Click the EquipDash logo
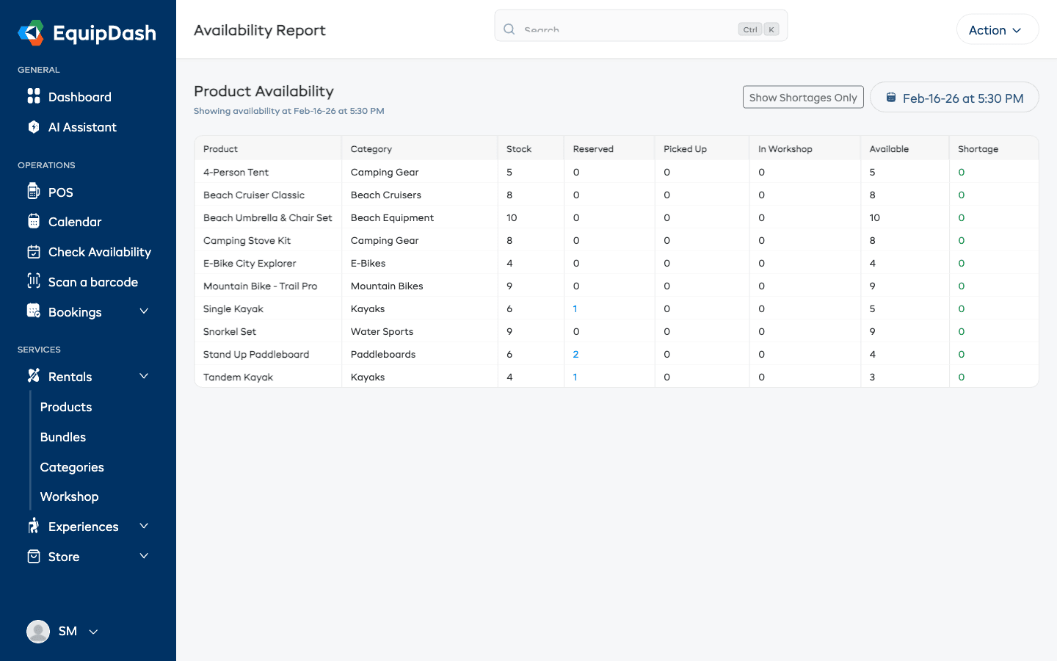 [87, 32]
